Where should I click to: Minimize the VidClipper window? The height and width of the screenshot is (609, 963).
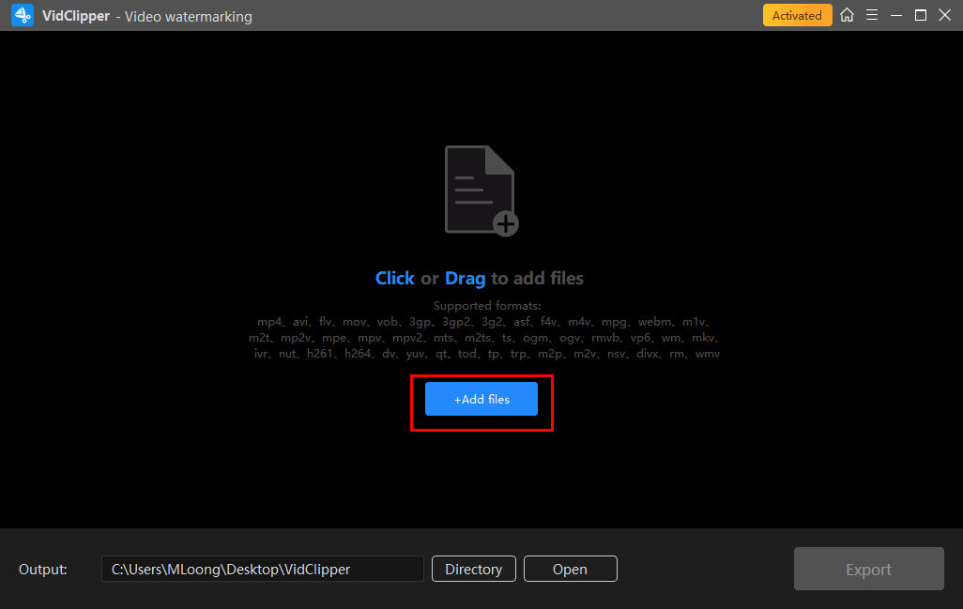pyautogui.click(x=896, y=15)
